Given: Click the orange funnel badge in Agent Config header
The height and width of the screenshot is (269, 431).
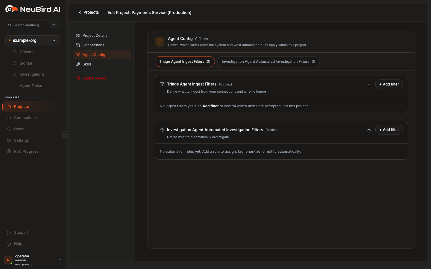Looking at the screenshot, I should coord(160,42).
